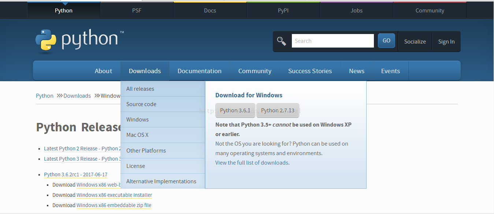Choose Windows in the Downloads menu
Viewport: 494px width, 214px height.
[163, 120]
